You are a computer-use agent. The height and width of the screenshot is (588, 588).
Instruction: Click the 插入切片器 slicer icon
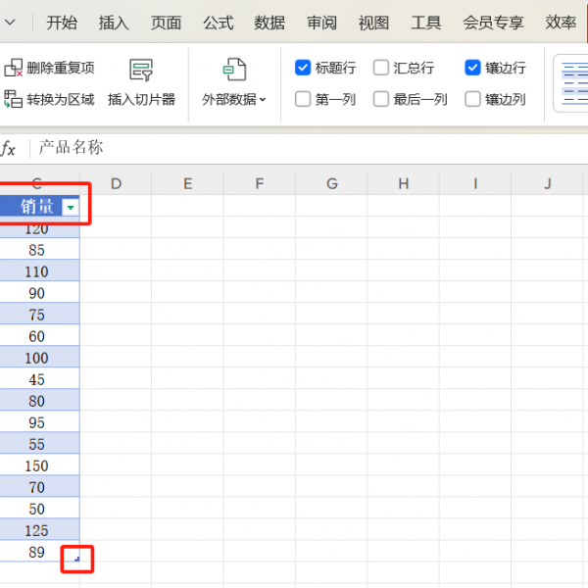click(141, 71)
